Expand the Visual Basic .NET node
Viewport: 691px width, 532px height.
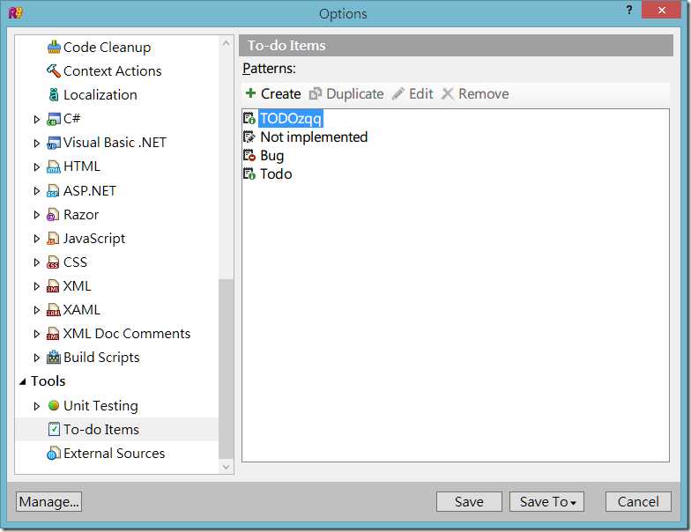click(37, 143)
